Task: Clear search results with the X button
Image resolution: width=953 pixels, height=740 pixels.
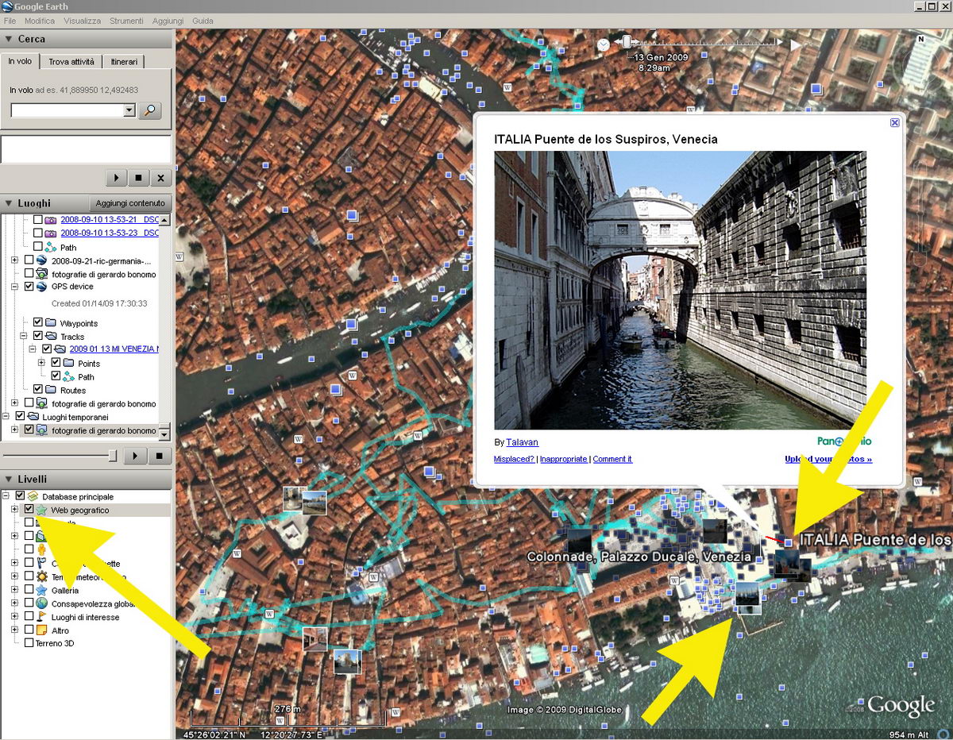Action: [x=160, y=178]
